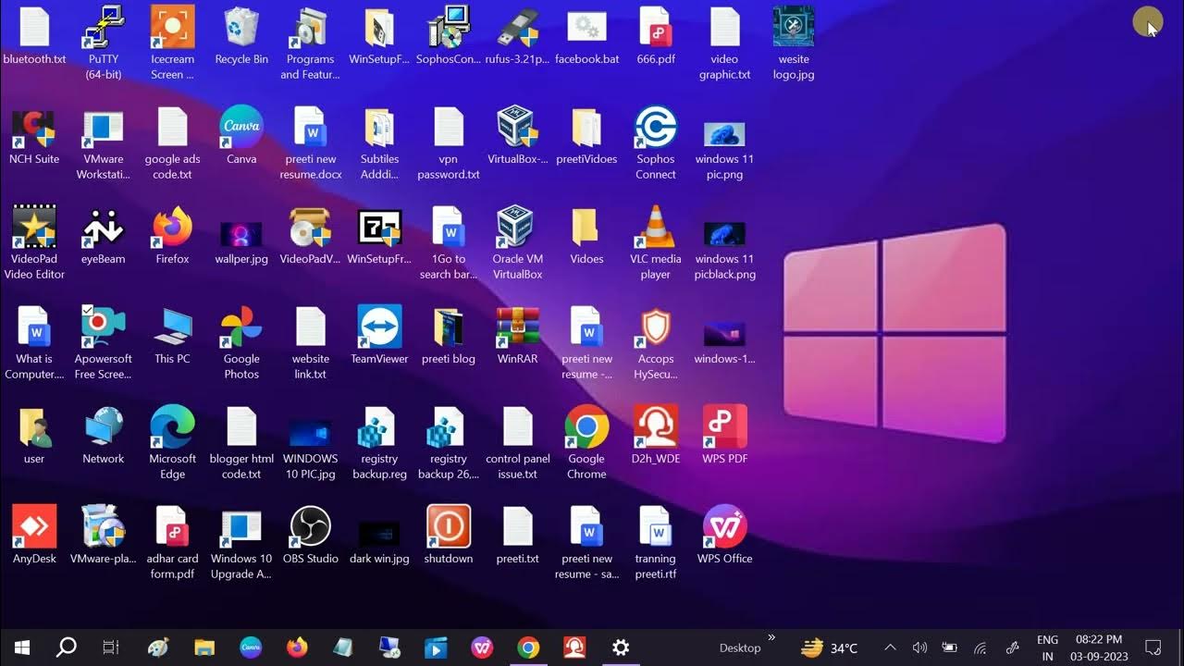Select the D2h_WDE desktop icon
This screenshot has height=666, width=1184.
coord(655,427)
